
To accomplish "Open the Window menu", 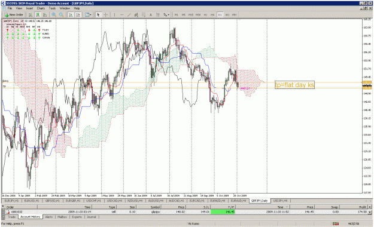I will pos(65,8).
